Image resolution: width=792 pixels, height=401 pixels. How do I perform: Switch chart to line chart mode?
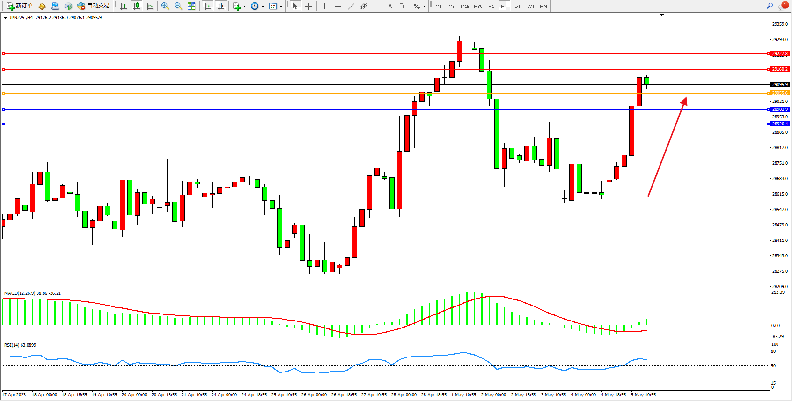tap(150, 6)
